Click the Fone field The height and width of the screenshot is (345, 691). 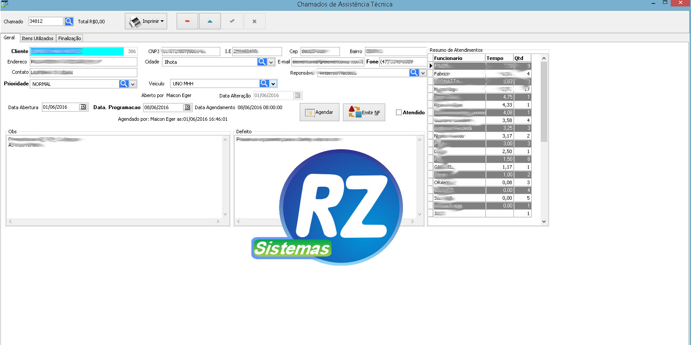coord(403,62)
